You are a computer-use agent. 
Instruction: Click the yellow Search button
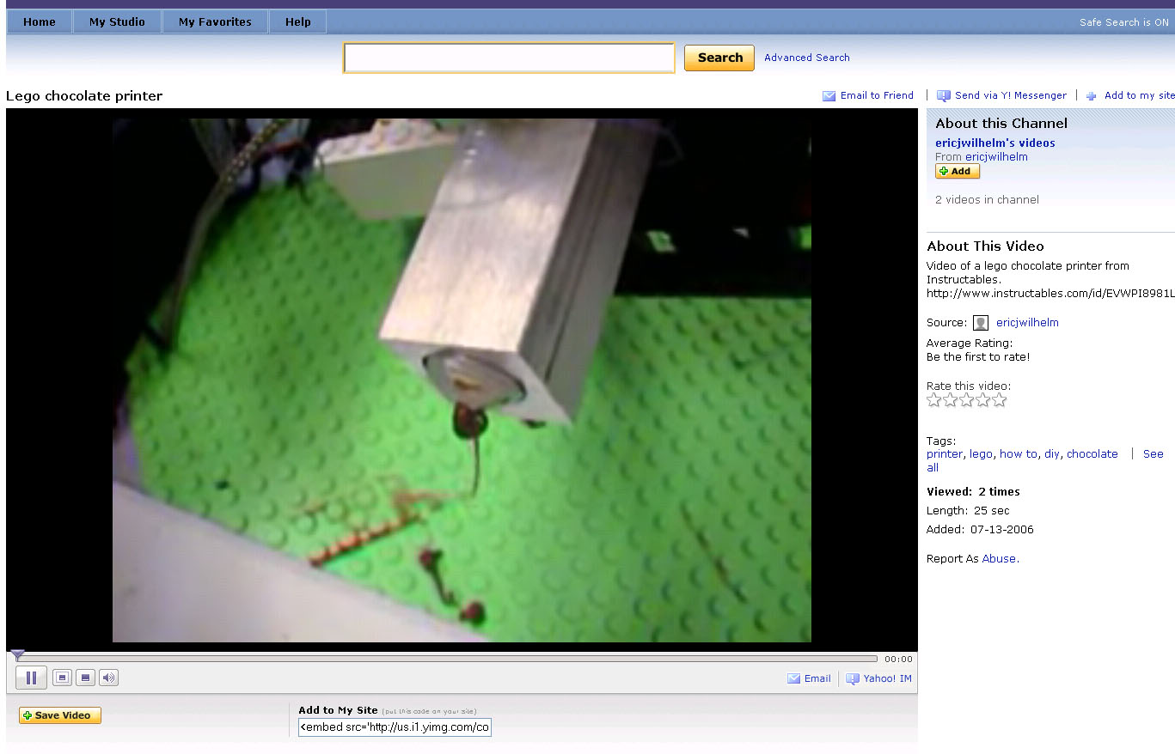click(x=719, y=58)
